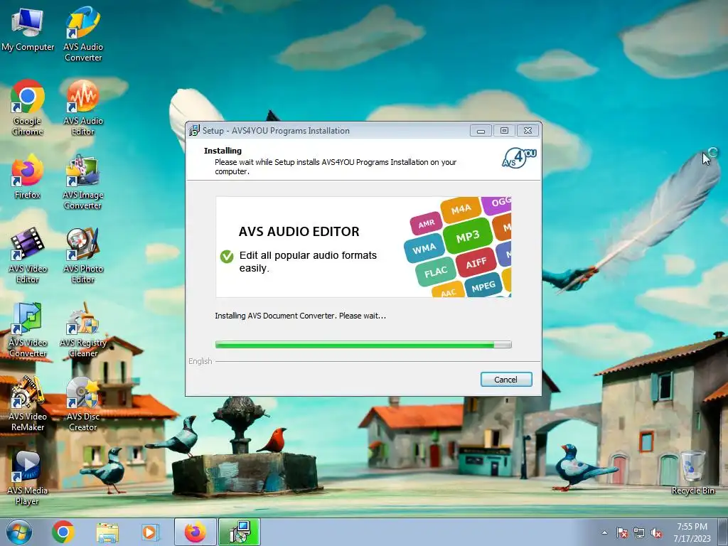Viewport: 728px width, 546px height.
Task: Open Action Center flag tray icon
Action: pyautogui.click(x=622, y=532)
